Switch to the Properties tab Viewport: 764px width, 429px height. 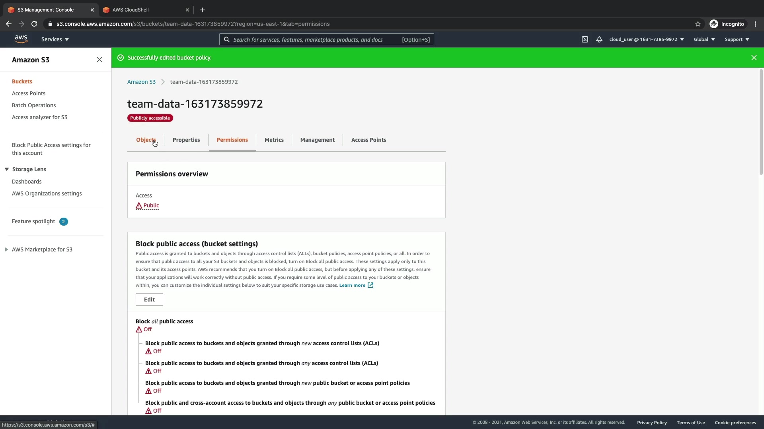point(186,140)
